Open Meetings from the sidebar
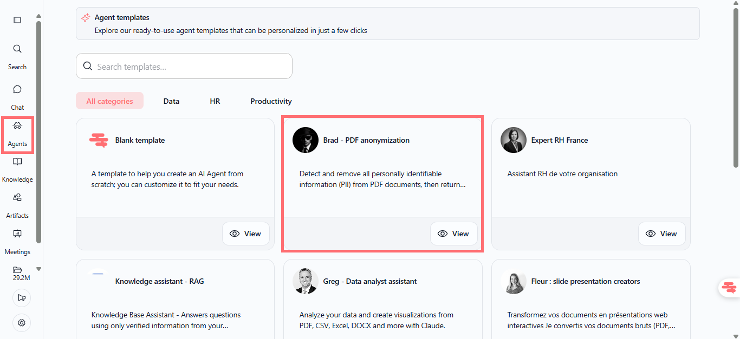The height and width of the screenshot is (339, 740). click(17, 241)
